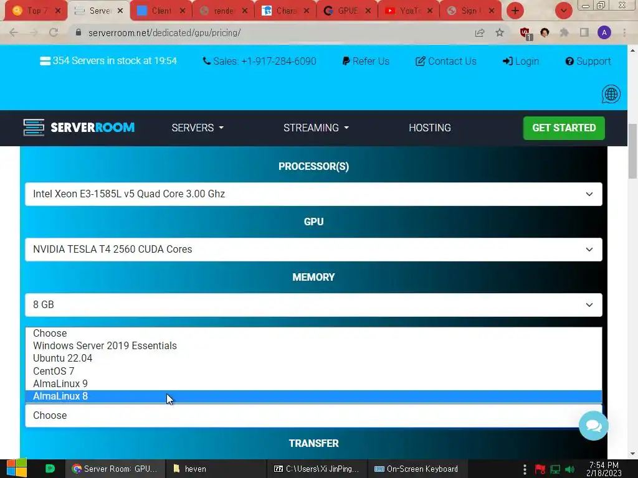Click the Sales phone number link
The width and height of the screenshot is (638, 478).
[x=260, y=61]
